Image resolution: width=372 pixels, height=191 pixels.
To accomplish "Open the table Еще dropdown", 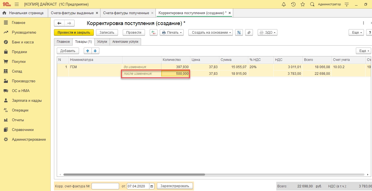I will (363, 51).
